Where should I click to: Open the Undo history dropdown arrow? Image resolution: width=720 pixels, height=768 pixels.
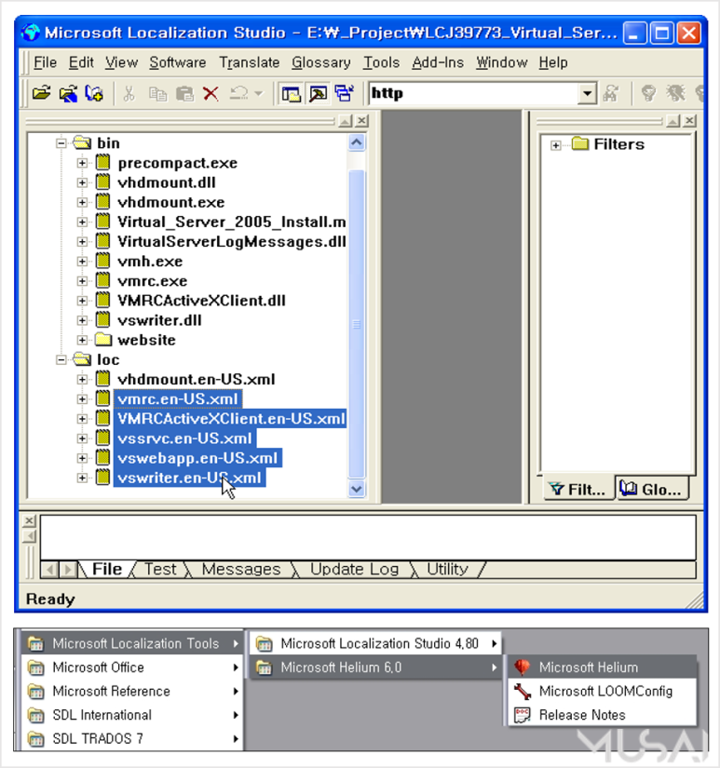tap(259, 93)
